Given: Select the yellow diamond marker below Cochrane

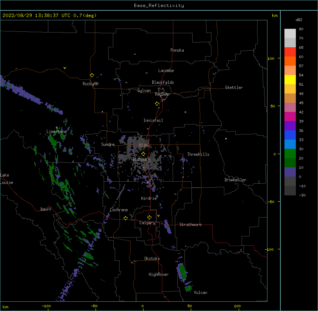Looking at the screenshot, I should click(x=125, y=218).
